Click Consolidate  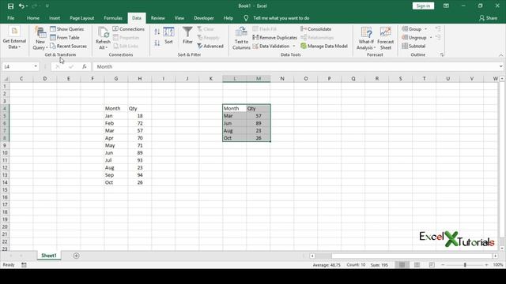coord(316,29)
